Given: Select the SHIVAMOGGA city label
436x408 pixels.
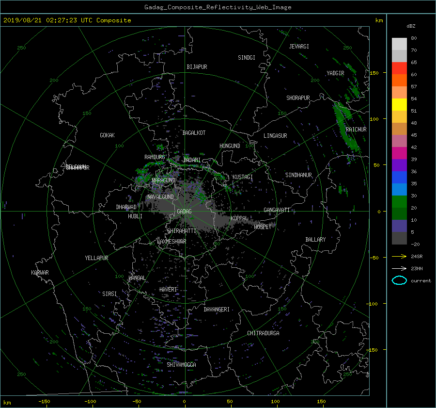Looking at the screenshot, I should (181, 365).
